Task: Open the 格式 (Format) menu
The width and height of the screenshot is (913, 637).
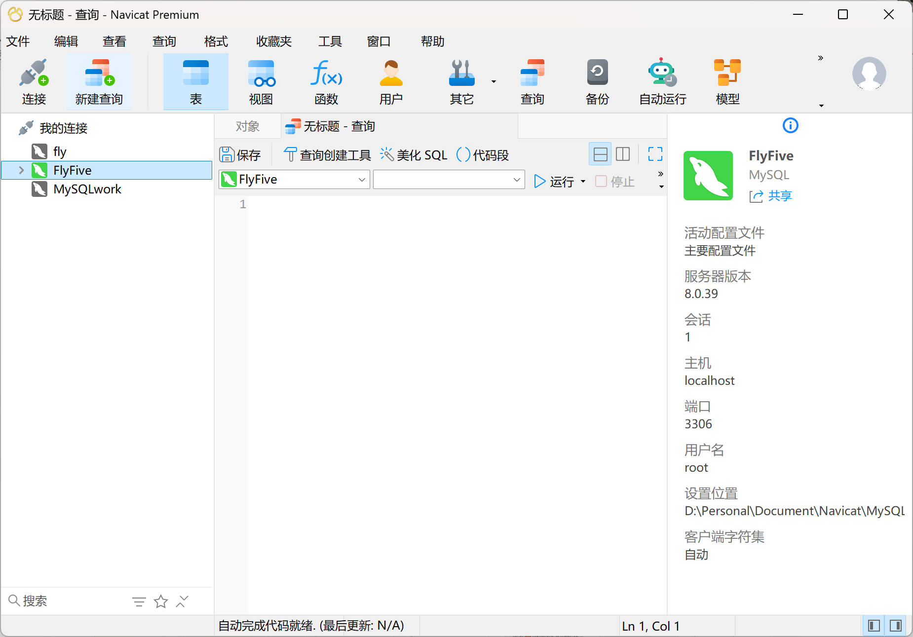Action: point(216,41)
